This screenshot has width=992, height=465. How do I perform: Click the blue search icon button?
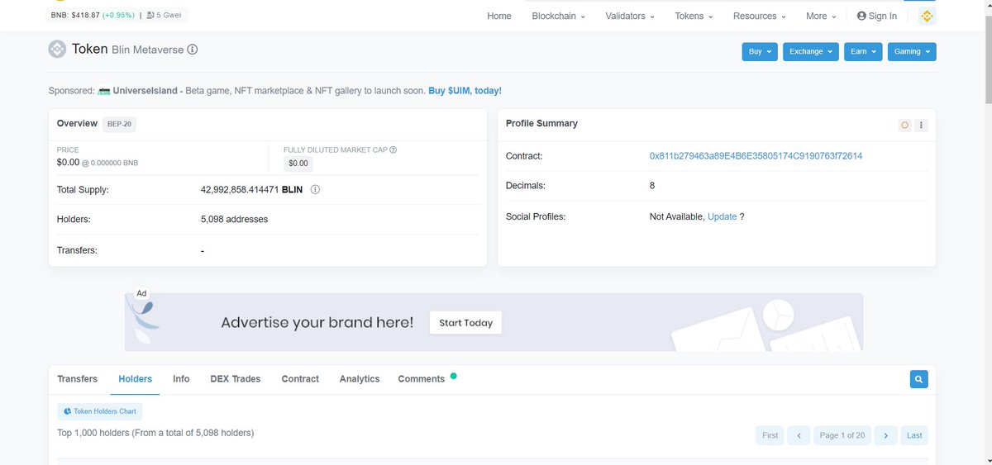click(x=918, y=379)
